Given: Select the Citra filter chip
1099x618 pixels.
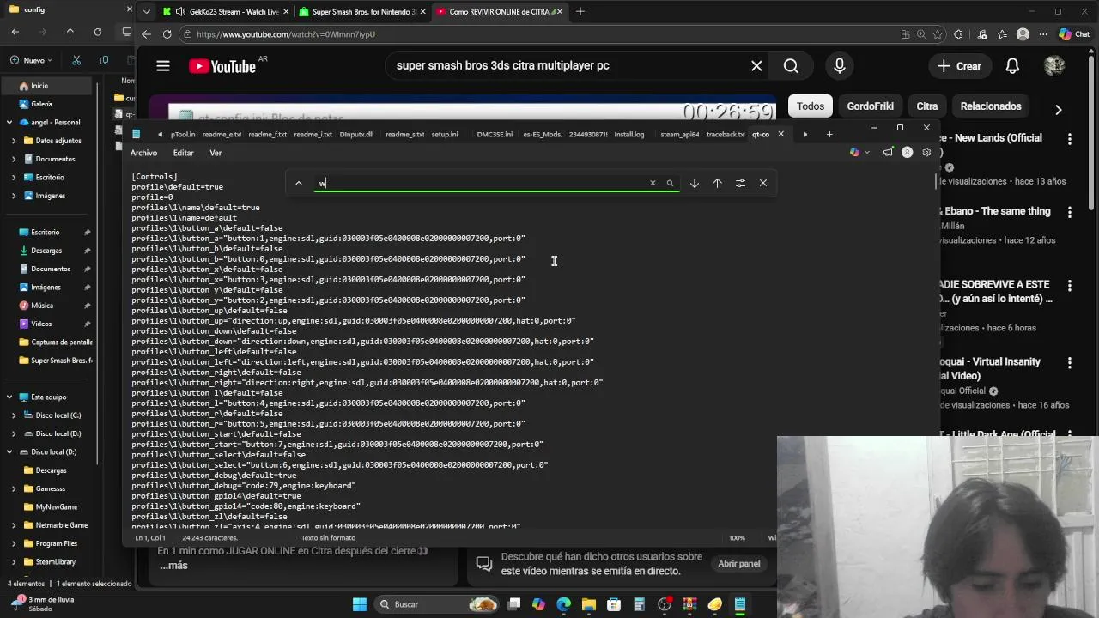Looking at the screenshot, I should point(927,106).
